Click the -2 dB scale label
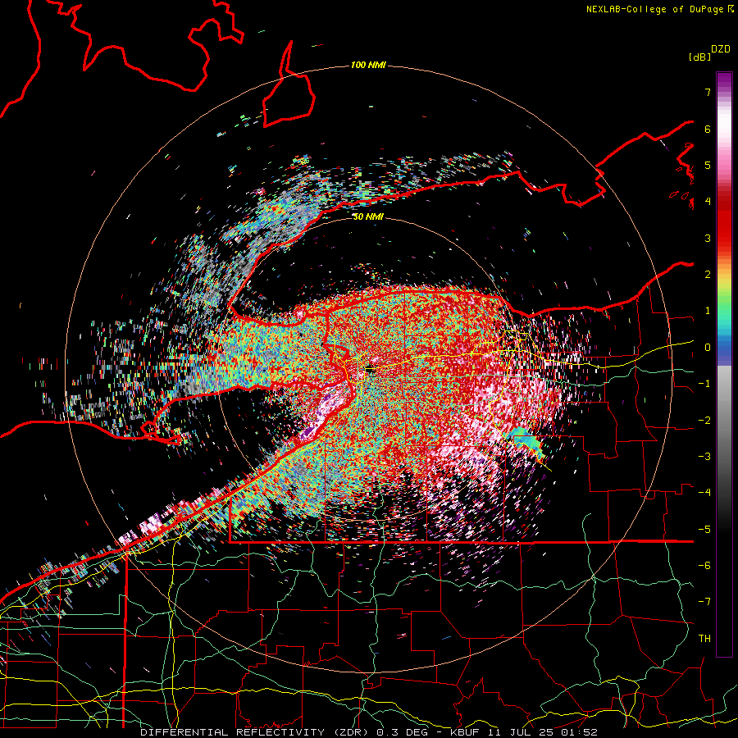Screen dimensions: 738x738 tap(704, 421)
